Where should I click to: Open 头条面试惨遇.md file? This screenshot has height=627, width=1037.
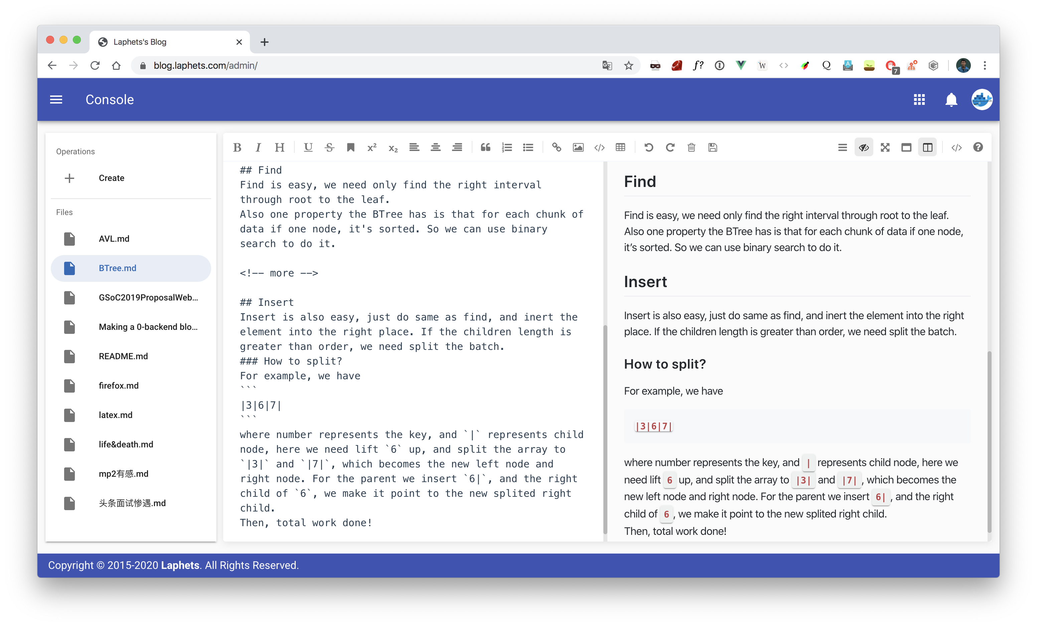(x=131, y=503)
